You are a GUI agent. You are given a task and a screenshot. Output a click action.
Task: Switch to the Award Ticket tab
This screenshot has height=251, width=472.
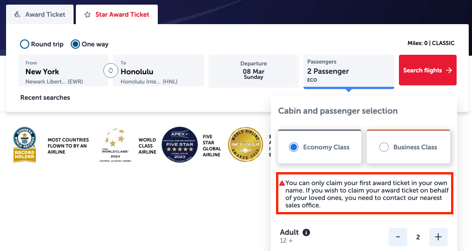(x=40, y=14)
